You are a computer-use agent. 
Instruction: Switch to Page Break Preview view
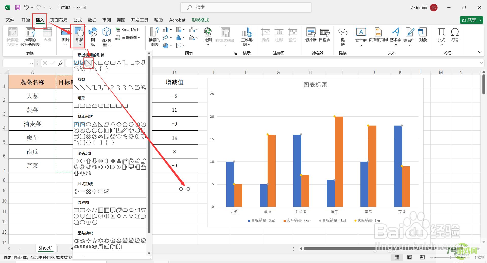point(422,257)
